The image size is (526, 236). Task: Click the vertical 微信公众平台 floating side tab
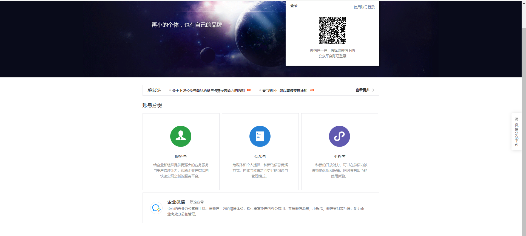tap(516, 132)
